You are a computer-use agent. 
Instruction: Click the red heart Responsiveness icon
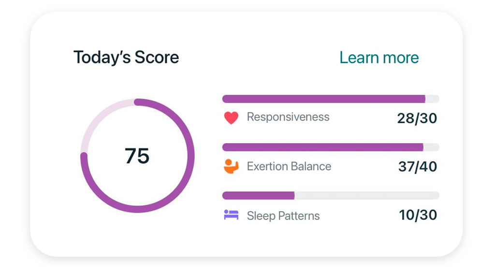231,117
